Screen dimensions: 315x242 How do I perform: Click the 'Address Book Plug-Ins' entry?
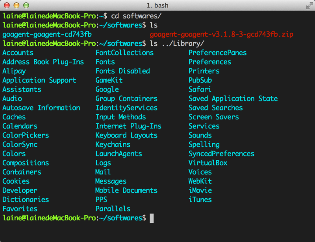tap(43, 62)
